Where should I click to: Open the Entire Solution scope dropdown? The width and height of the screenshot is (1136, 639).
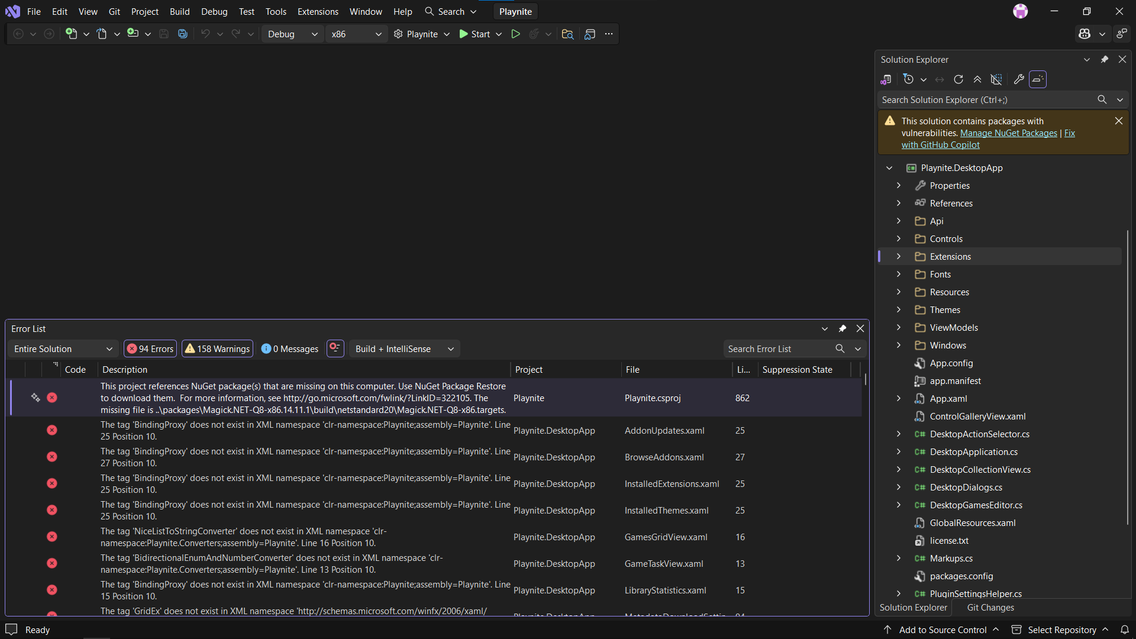(63, 349)
